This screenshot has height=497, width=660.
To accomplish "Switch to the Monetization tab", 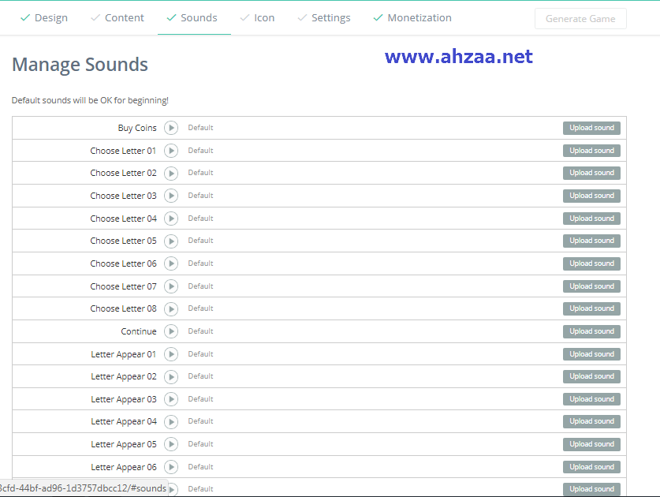I will 412,17.
